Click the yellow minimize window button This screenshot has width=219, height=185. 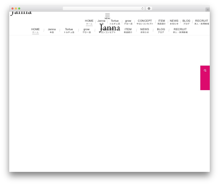[16, 9]
